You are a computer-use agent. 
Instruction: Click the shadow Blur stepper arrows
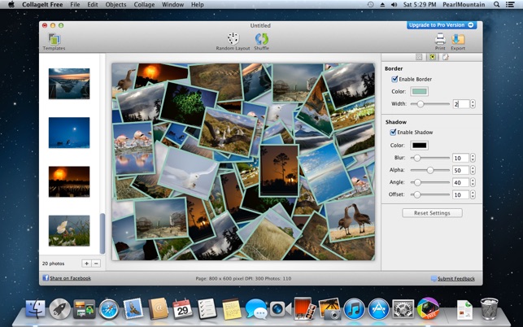tap(473, 158)
